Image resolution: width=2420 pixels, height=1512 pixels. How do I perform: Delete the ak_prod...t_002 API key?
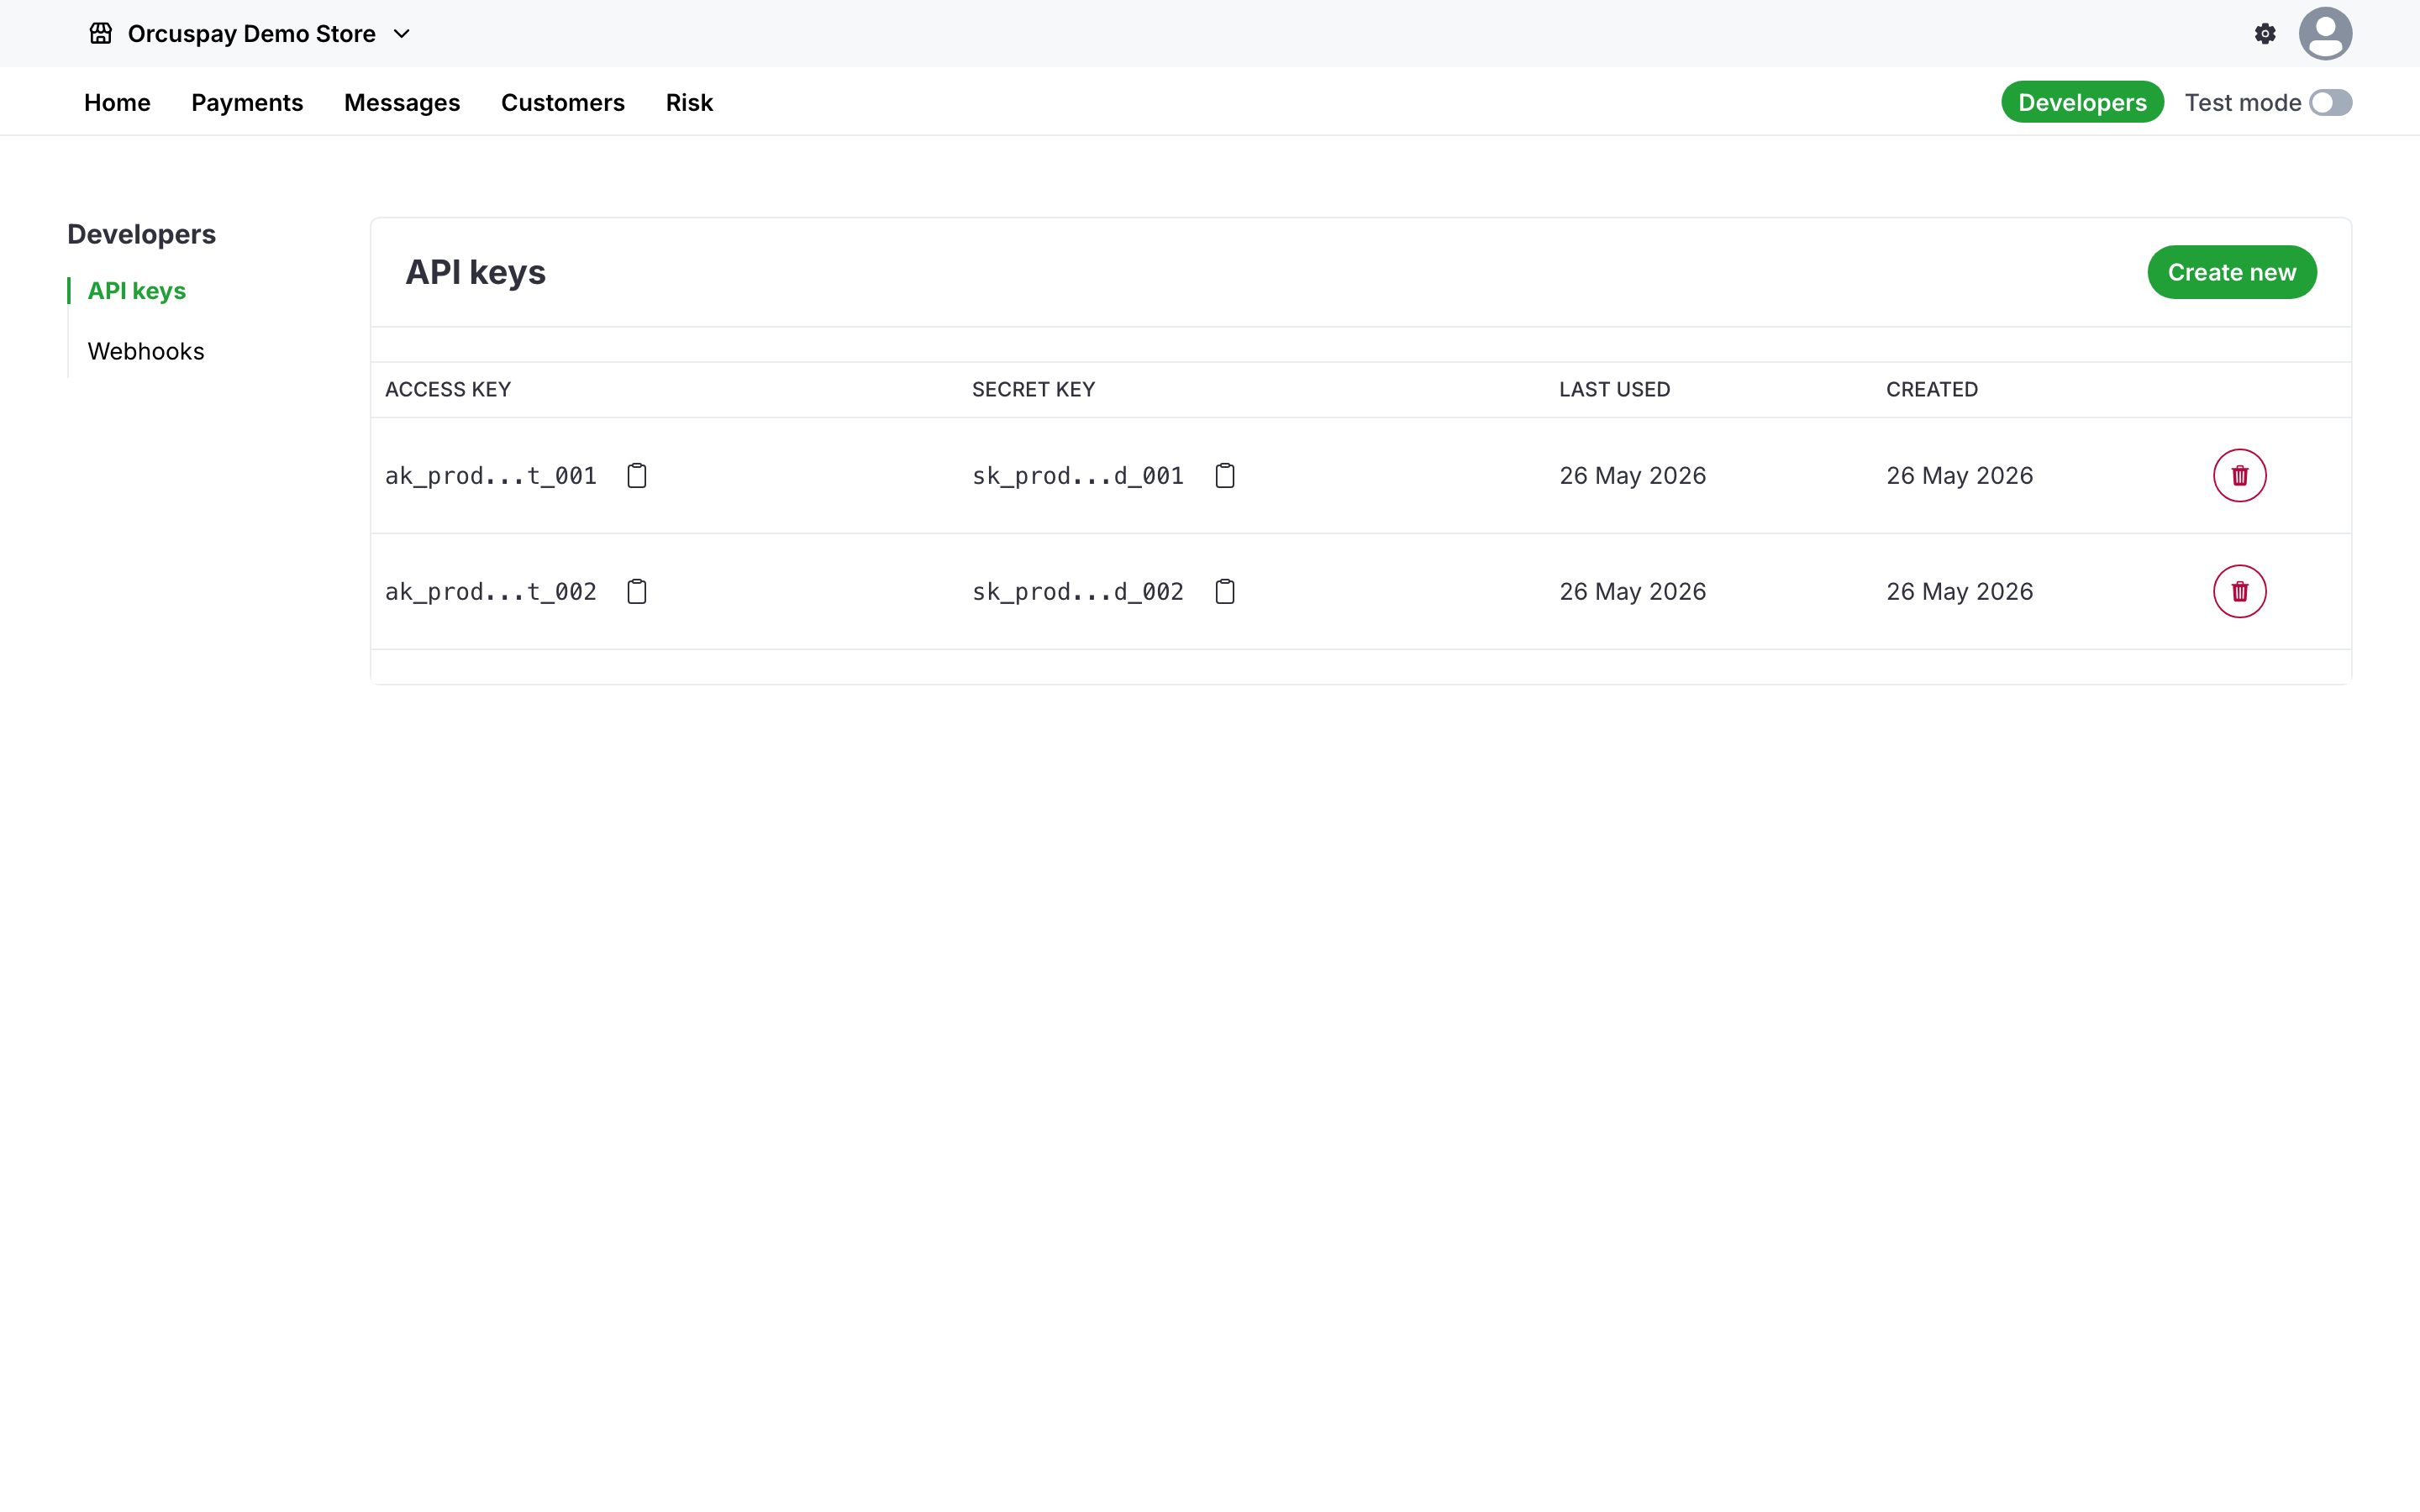pyautogui.click(x=2240, y=592)
